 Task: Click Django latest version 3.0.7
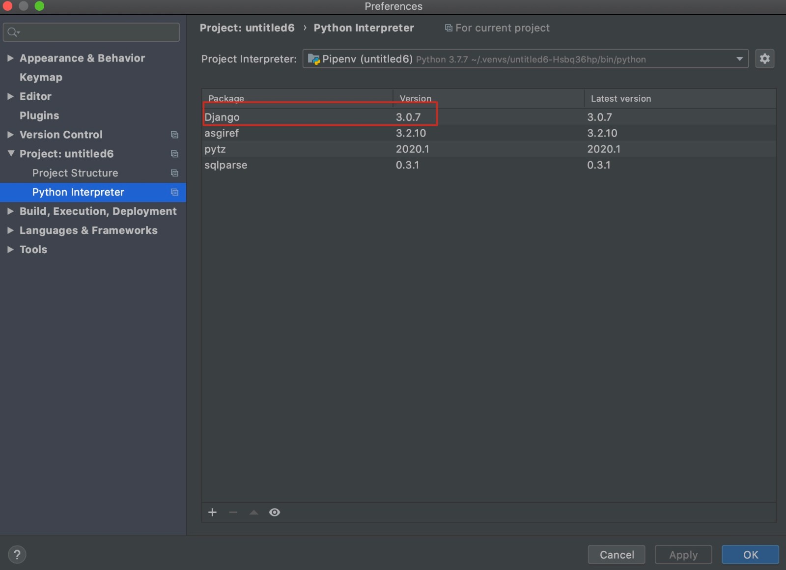(599, 117)
